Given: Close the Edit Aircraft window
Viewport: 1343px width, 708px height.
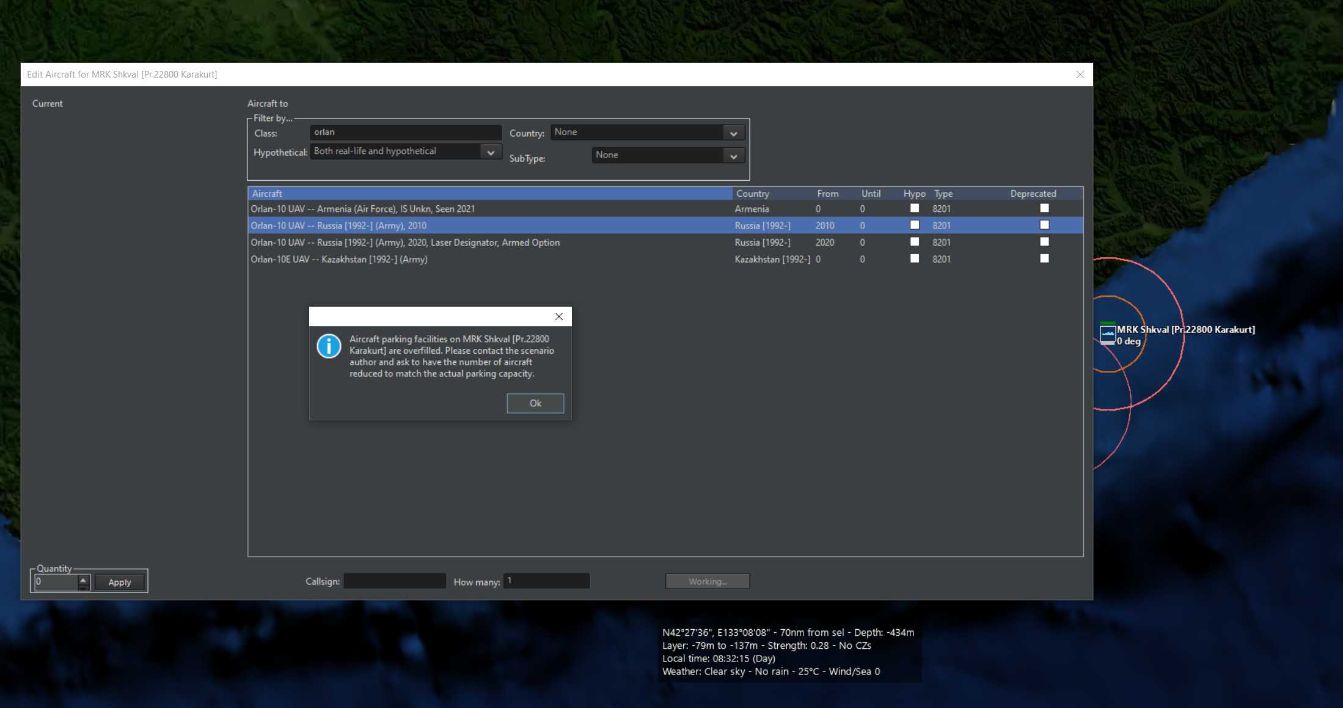Looking at the screenshot, I should (1080, 75).
